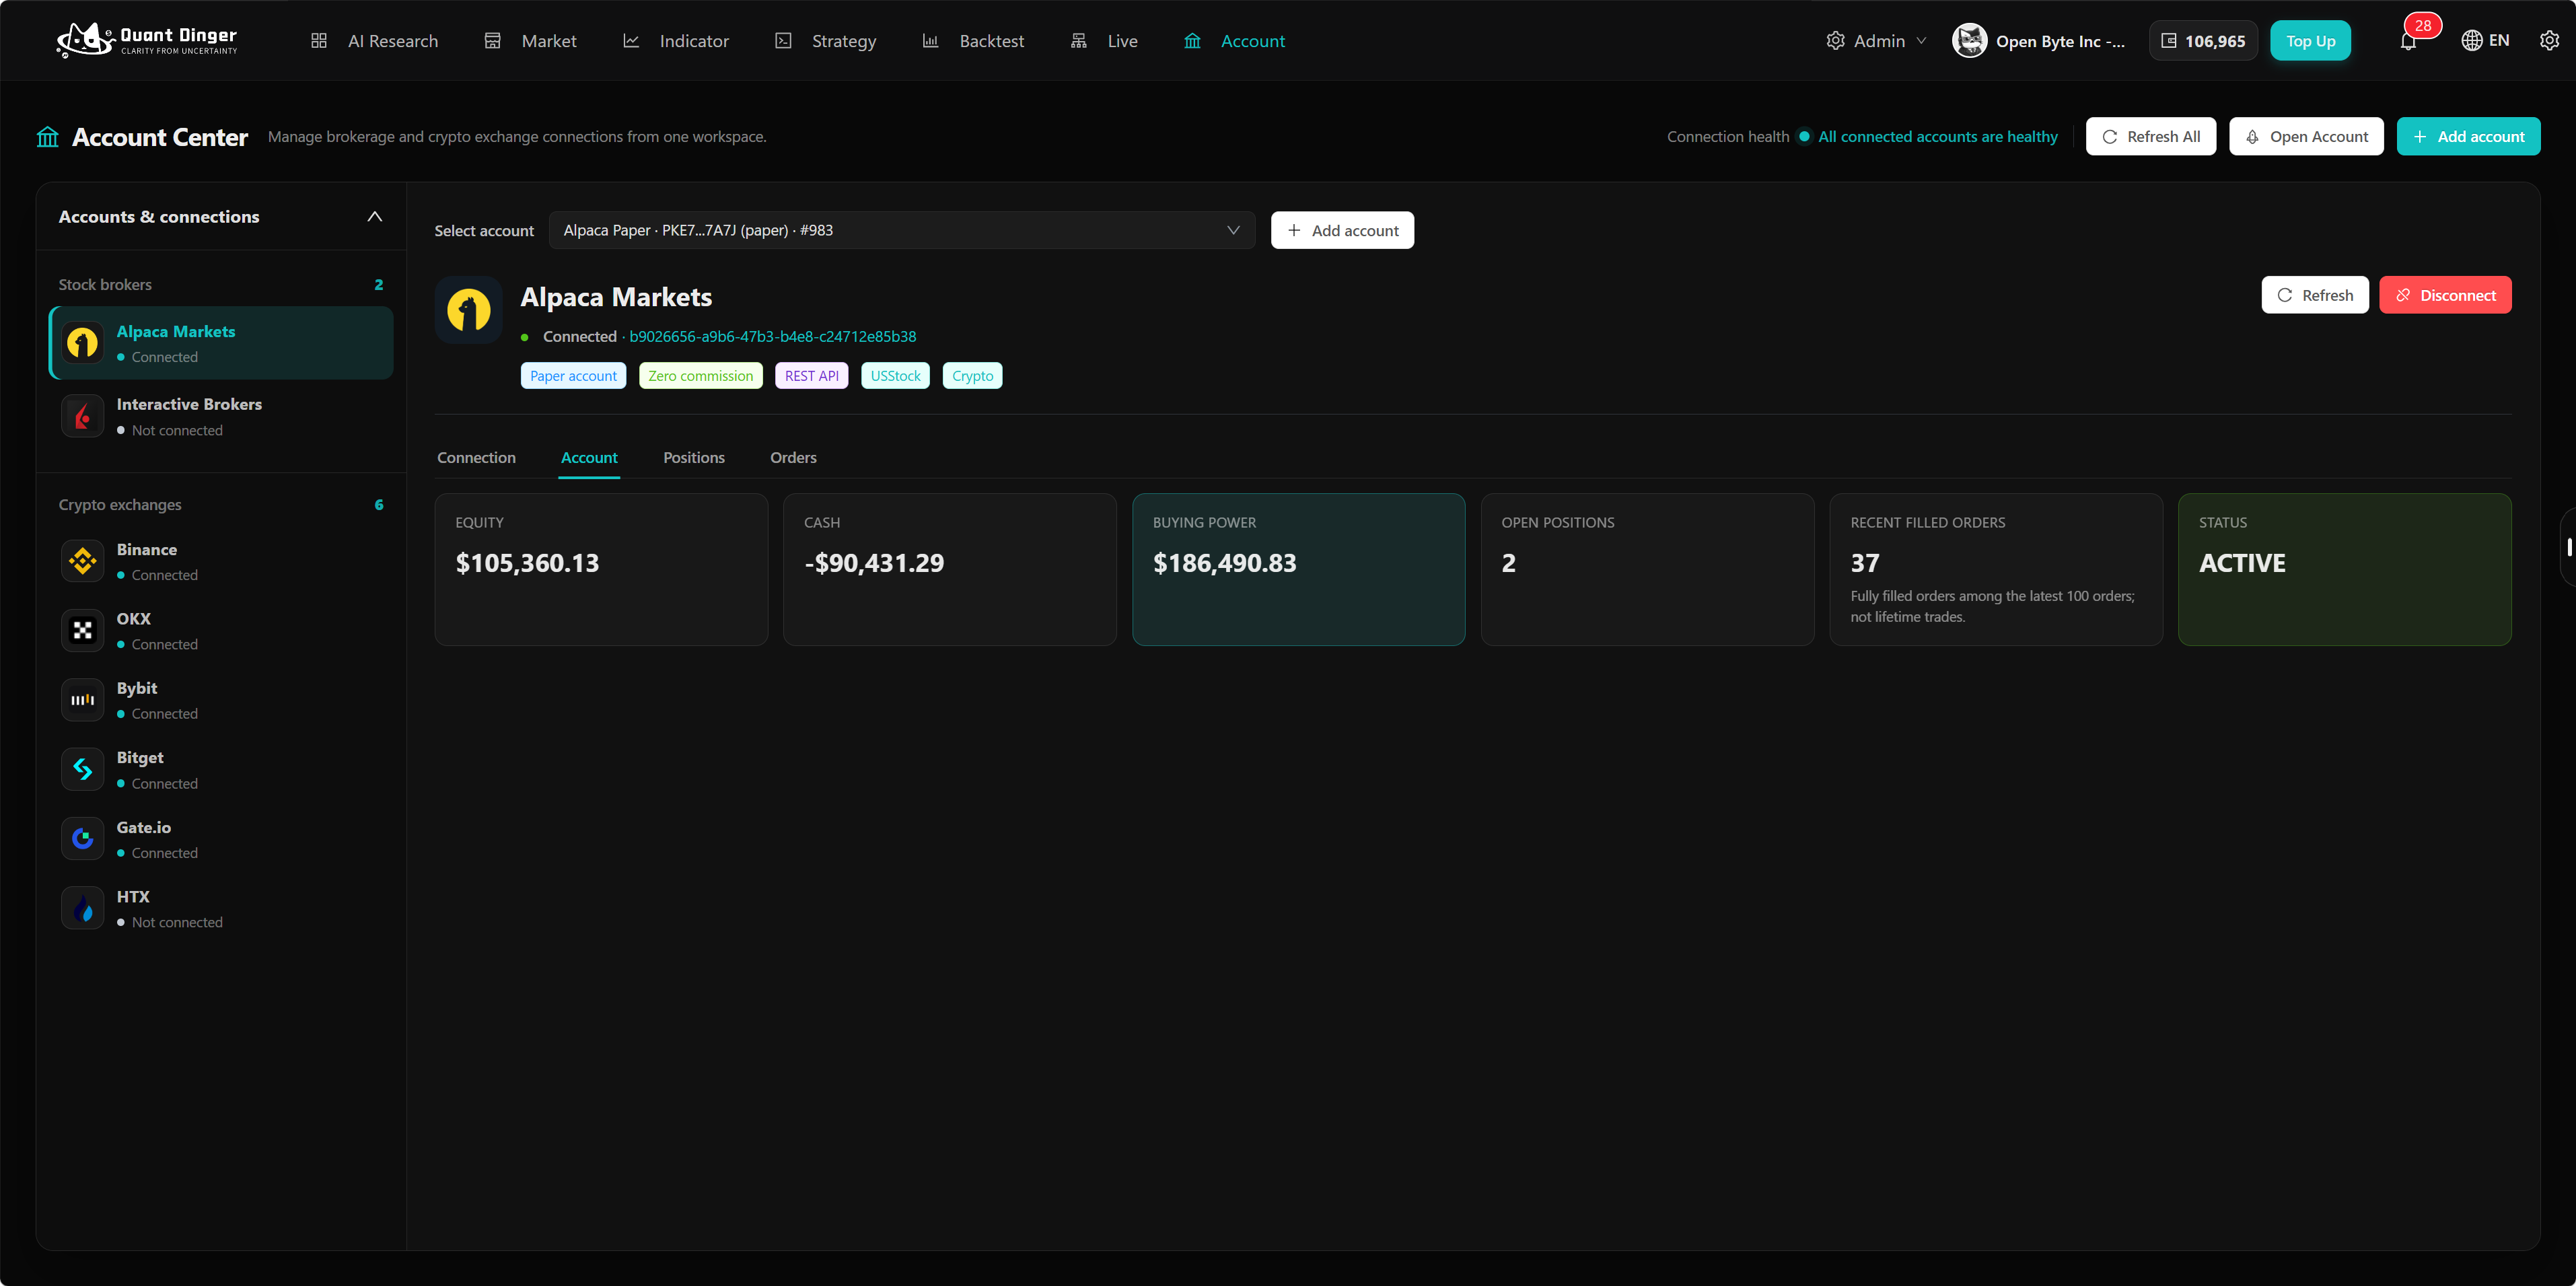Click the Alpaca Markets sidebar icon
This screenshot has height=1286, width=2576.
point(83,343)
